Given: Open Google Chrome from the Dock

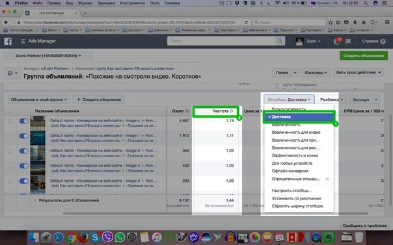Looking at the screenshot, I should pyautogui.click(x=71, y=237).
